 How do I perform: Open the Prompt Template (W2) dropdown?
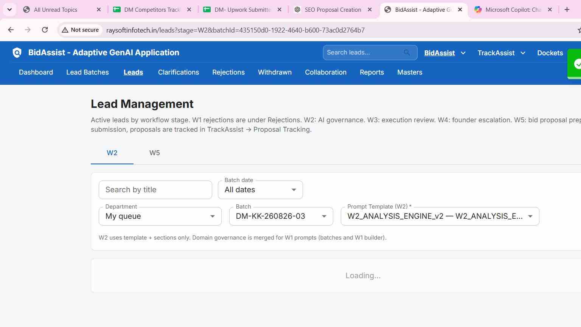click(x=440, y=216)
